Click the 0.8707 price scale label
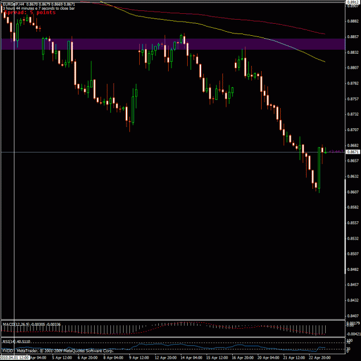The height and width of the screenshot is (361, 361). (353, 130)
